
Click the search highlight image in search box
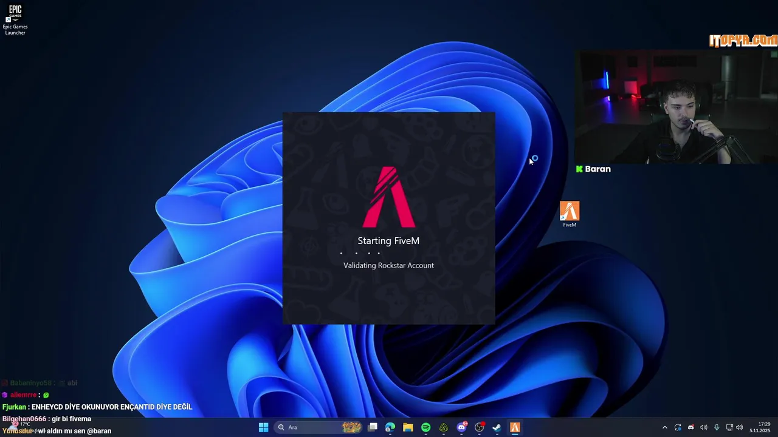(351, 427)
